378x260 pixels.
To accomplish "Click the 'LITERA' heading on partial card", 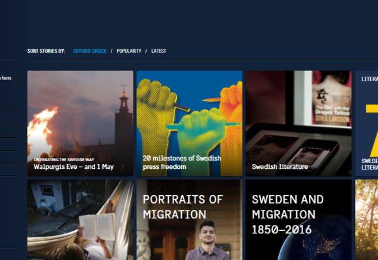I will [x=370, y=79].
